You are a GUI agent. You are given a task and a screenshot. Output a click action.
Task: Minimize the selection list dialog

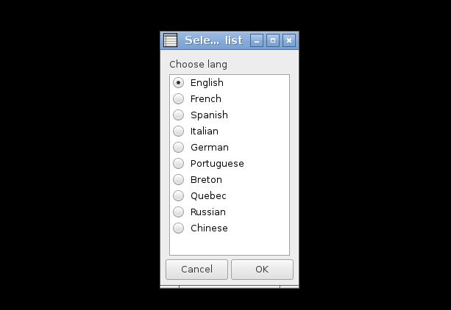[257, 40]
